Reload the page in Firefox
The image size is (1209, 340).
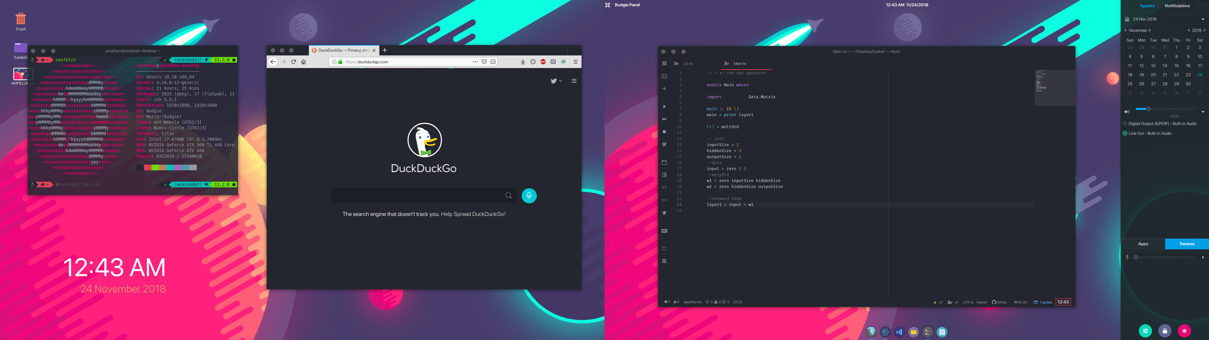(x=293, y=62)
